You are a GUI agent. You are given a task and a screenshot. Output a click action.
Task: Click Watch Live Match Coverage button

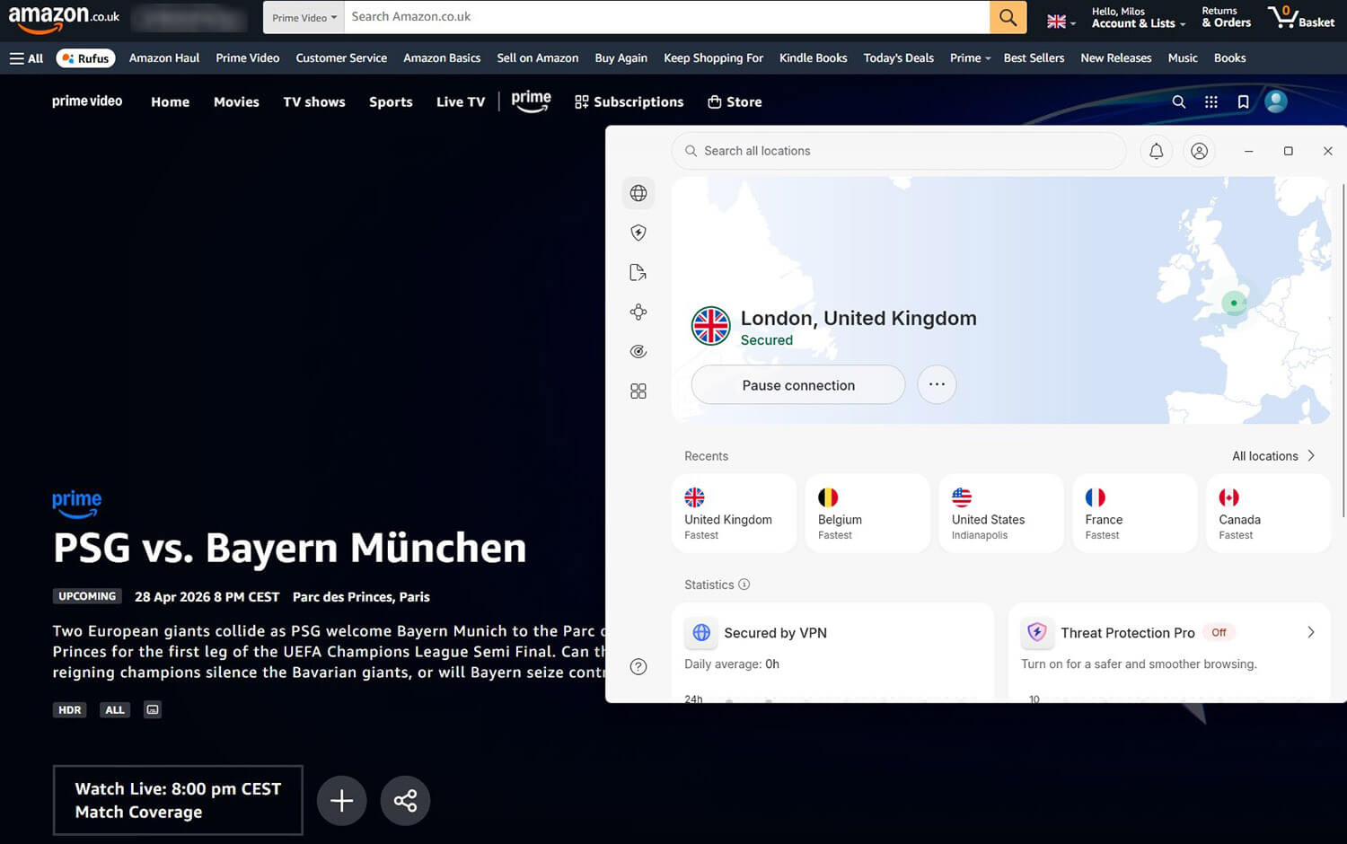coord(178,800)
